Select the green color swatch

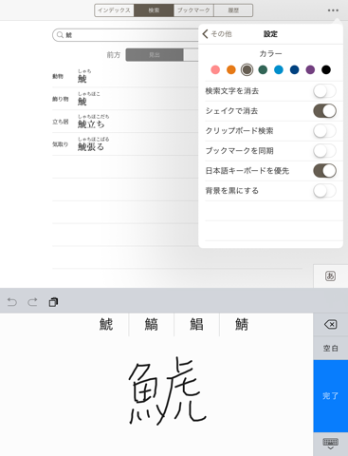pos(263,69)
